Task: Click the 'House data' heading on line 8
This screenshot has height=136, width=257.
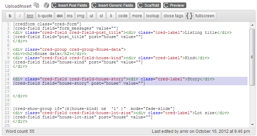Action: pos(47,54)
